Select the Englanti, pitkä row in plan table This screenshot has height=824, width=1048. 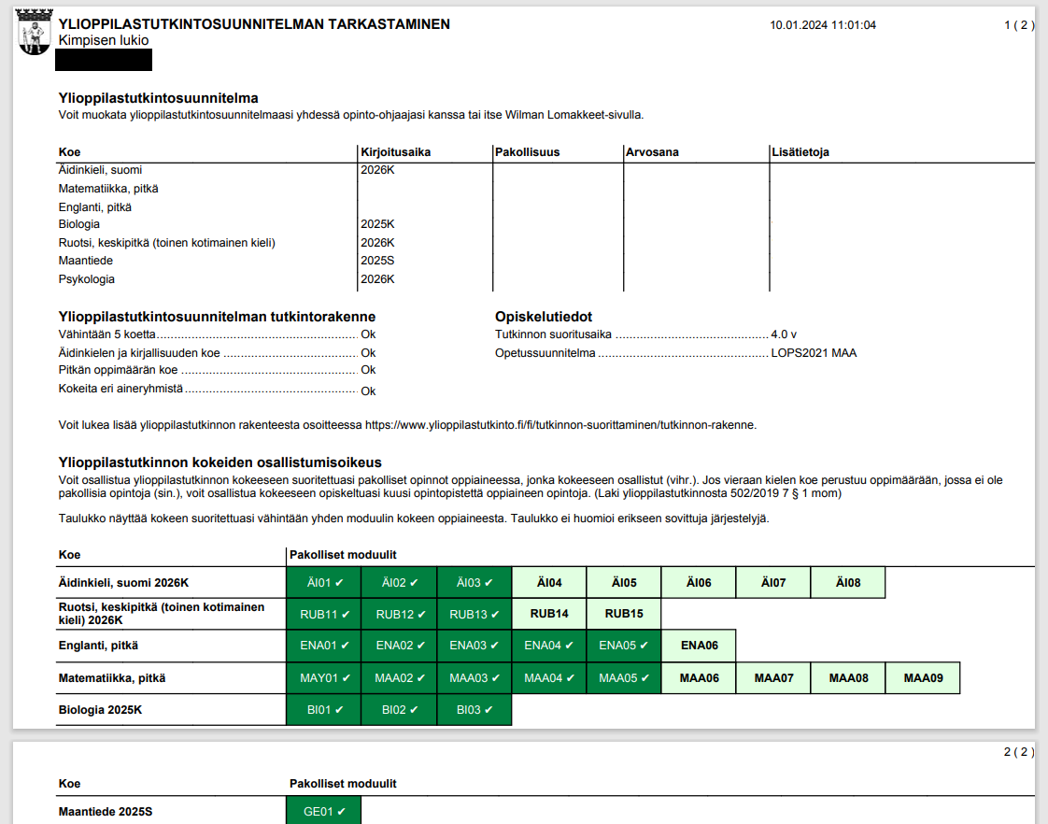tap(95, 207)
